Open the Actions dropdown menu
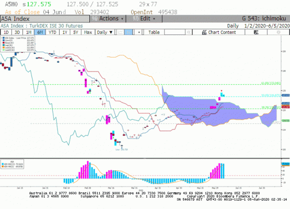Viewport: 290px width, 209px height. tap(108, 19)
